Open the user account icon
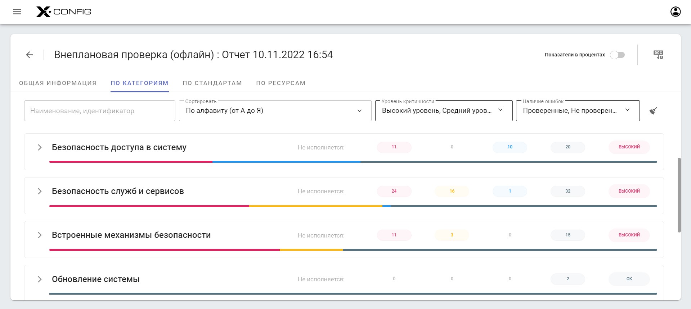The width and height of the screenshot is (691, 309). coord(675,12)
